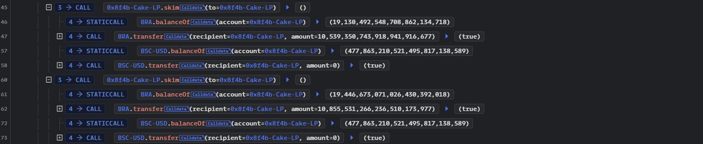The image size is (703, 144).
Task: Click return arrow triangle on line 73
Action: [352, 138]
